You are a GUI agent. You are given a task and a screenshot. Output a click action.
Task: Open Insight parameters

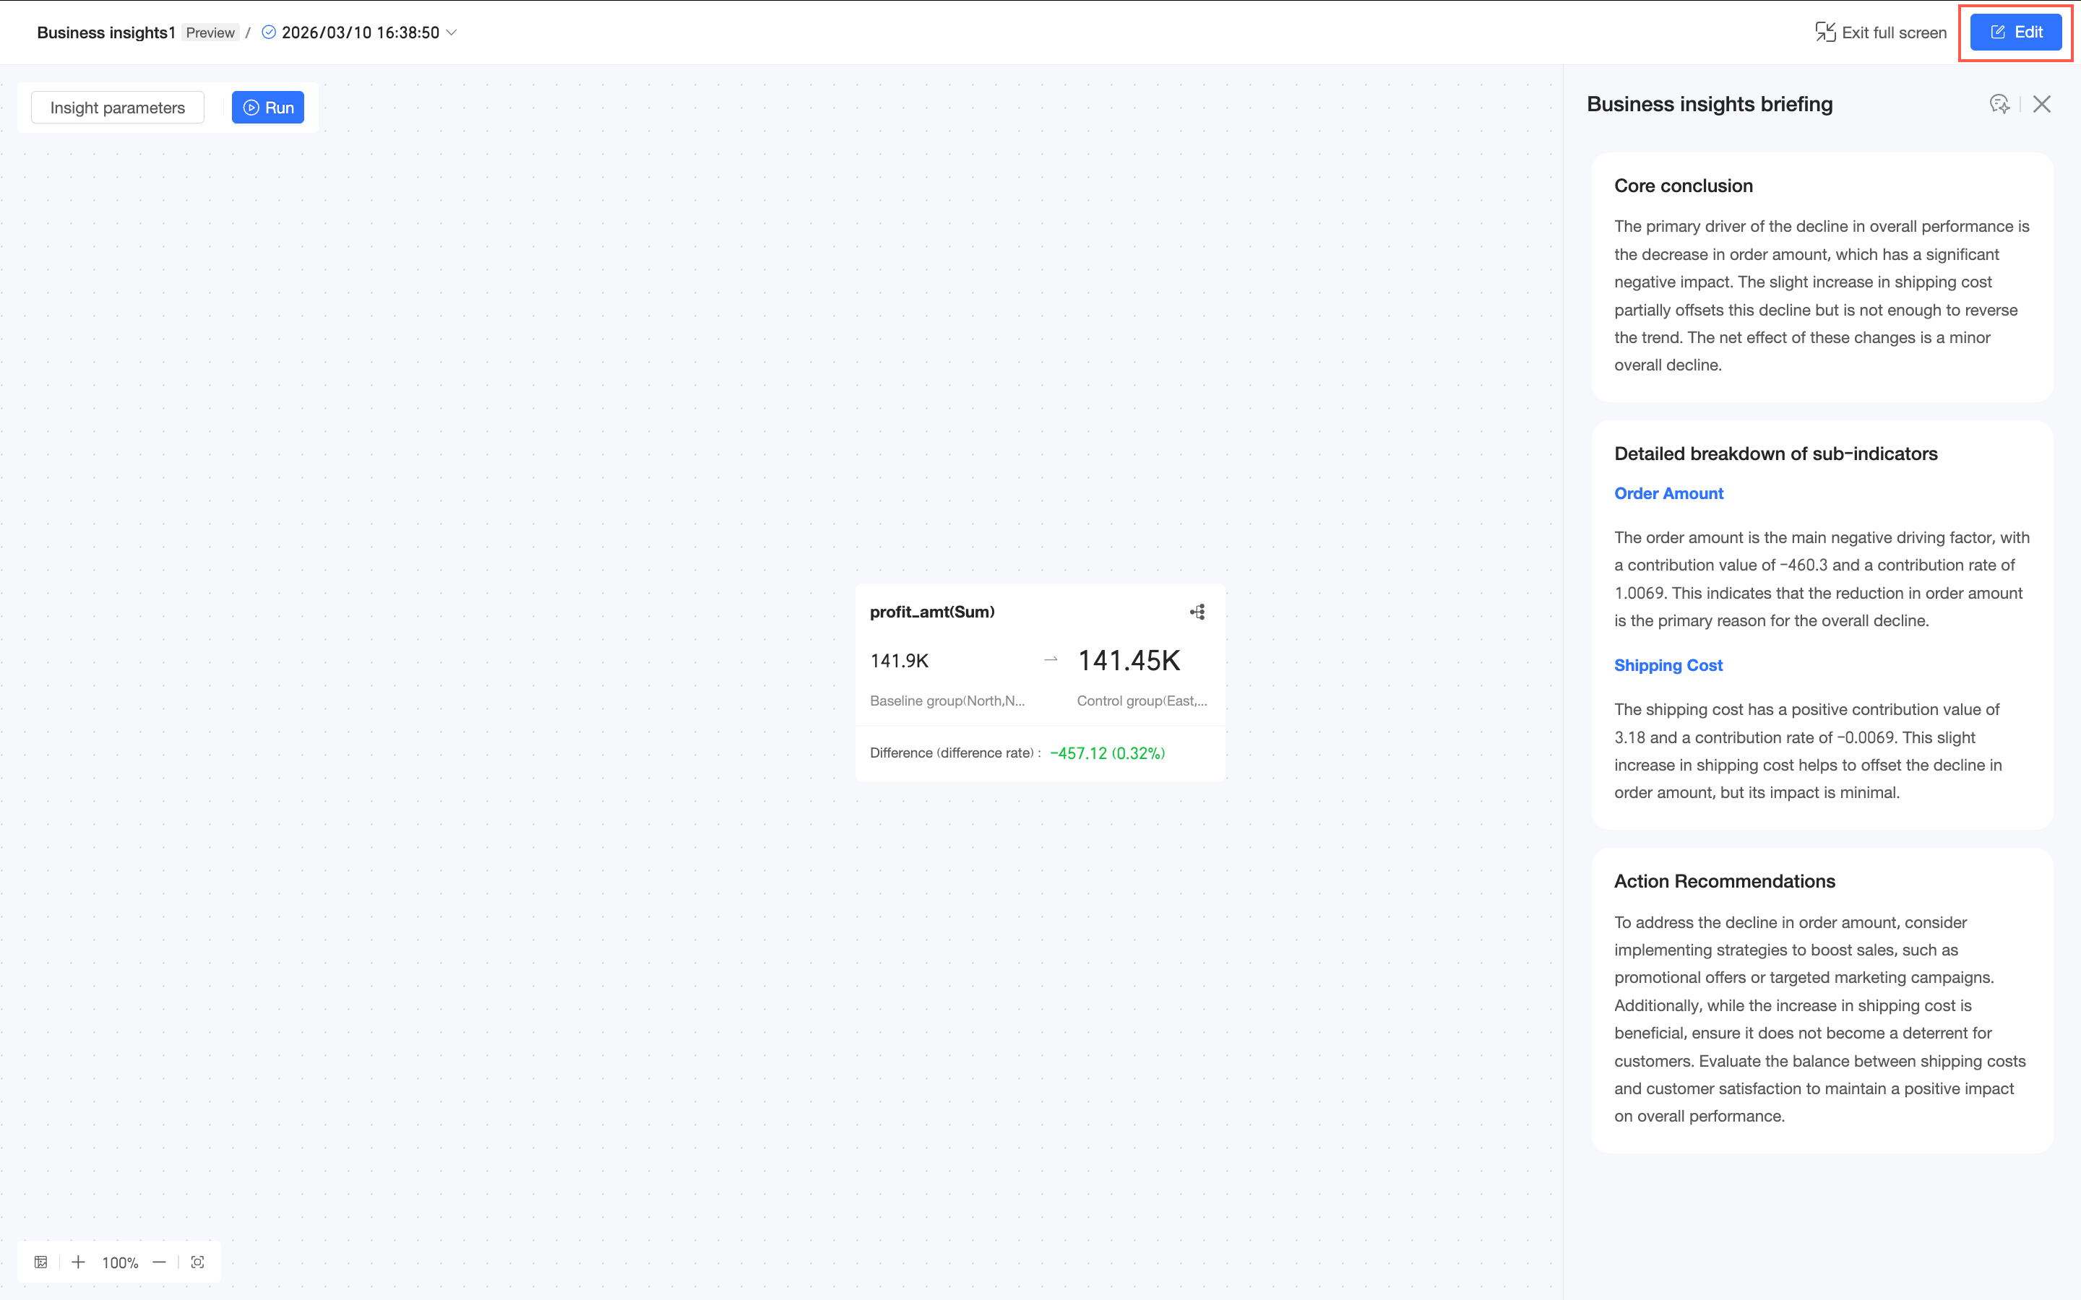118,108
